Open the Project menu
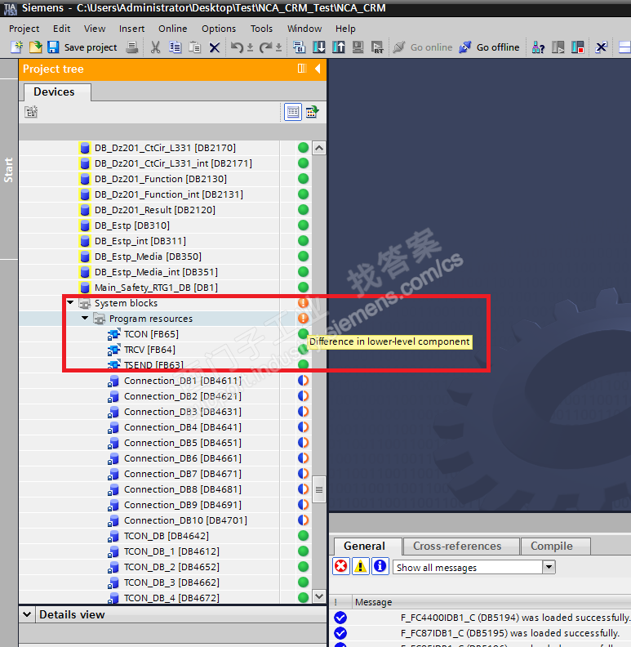Image resolution: width=631 pixels, height=647 pixels. click(24, 29)
